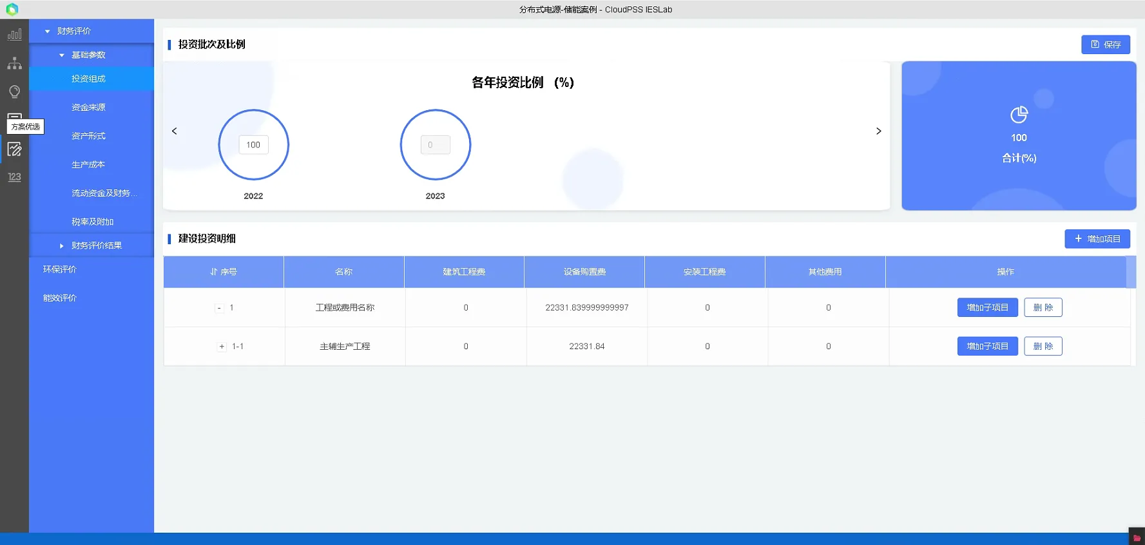Click 增加子项目 for row 工程或费用名称
1145x545 pixels.
[x=987, y=307]
